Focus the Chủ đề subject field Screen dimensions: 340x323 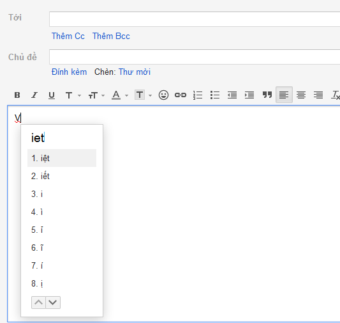195,57
